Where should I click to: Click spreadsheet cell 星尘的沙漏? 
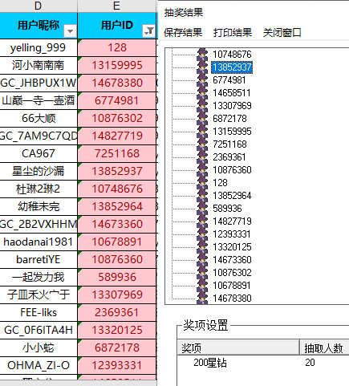tap(39, 171)
